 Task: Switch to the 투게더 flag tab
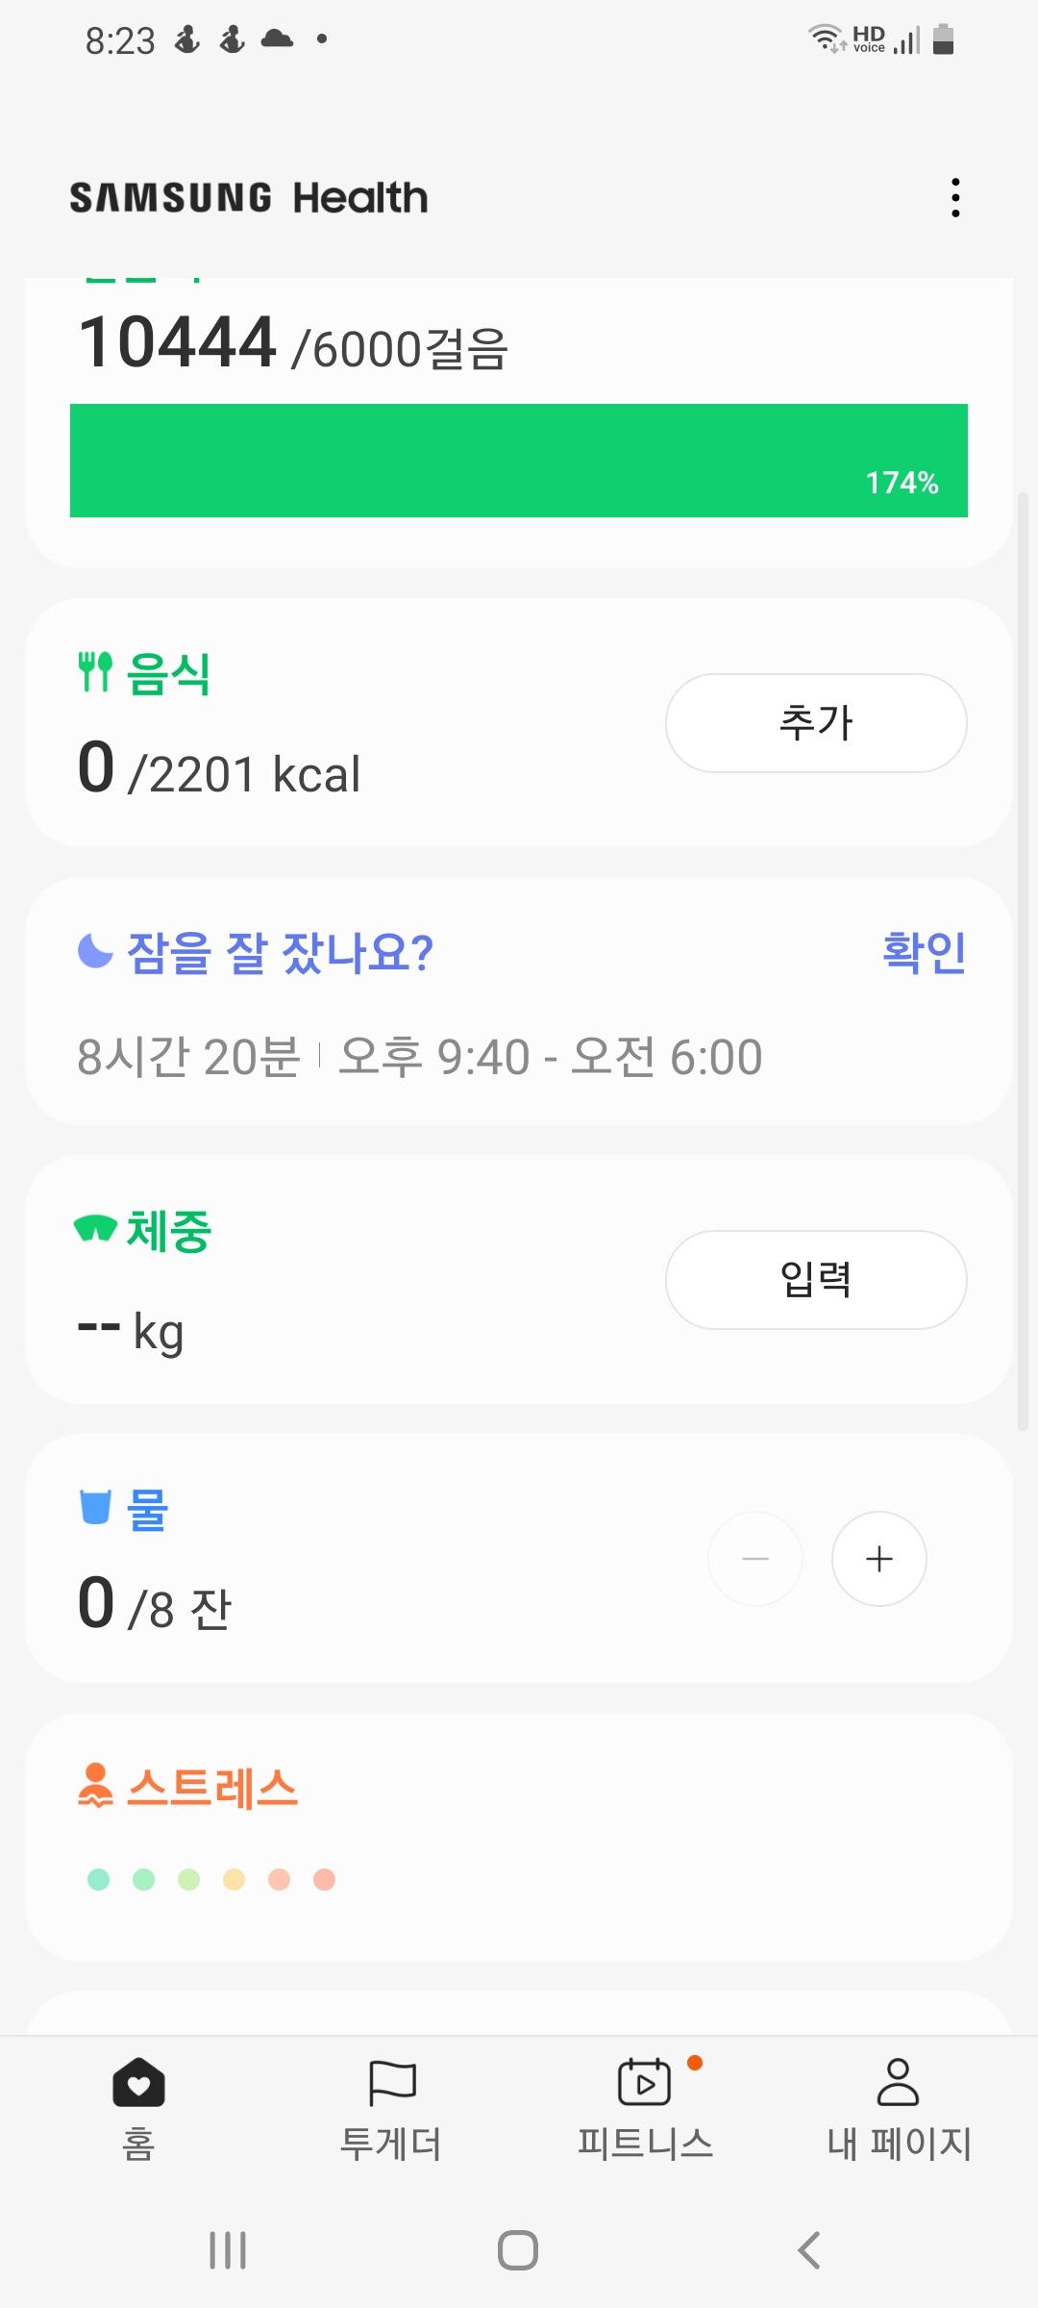pos(391,2108)
